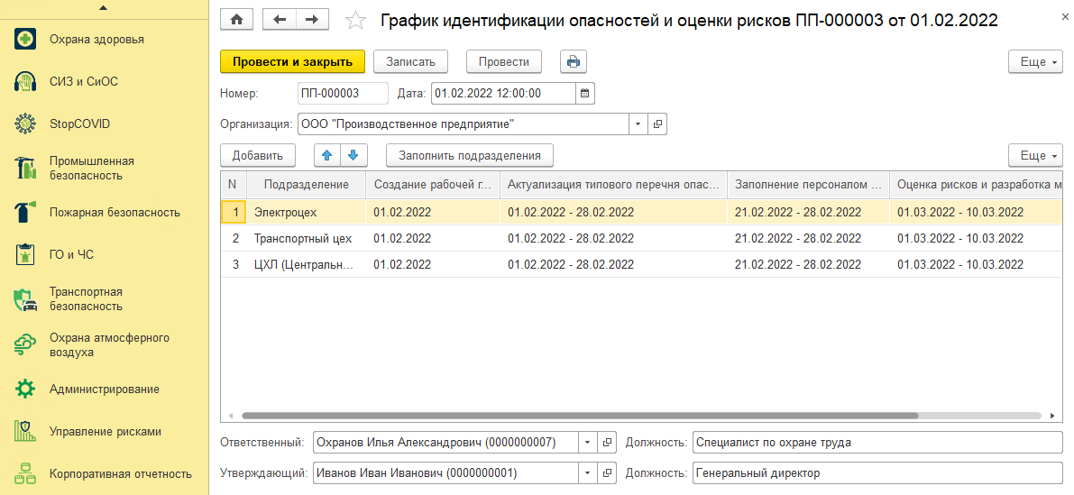This screenshot has width=1074, height=495.
Task: Open the СИЗ и СиОС section icon
Action: (25, 81)
